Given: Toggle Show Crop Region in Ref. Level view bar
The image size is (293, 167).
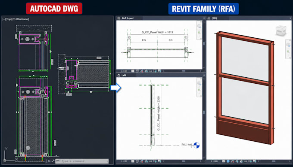Looking at the screenshot, I should (x=146, y=71).
